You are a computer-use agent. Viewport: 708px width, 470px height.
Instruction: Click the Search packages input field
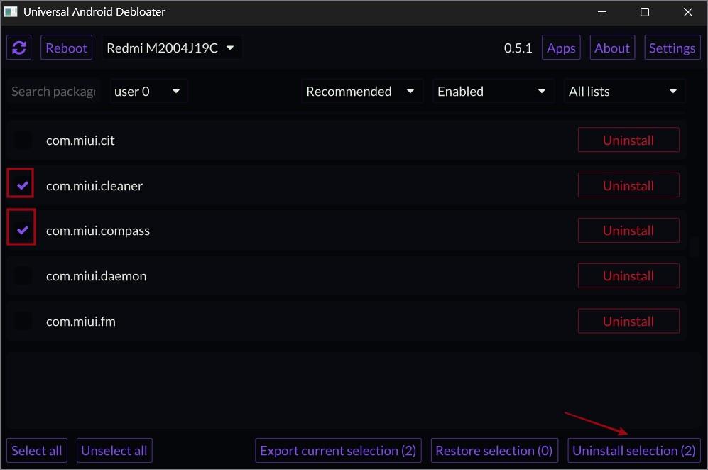tap(53, 91)
